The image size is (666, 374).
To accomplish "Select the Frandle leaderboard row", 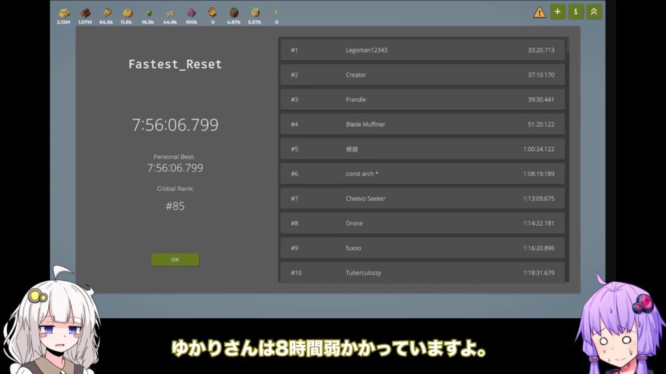I will 422,99.
